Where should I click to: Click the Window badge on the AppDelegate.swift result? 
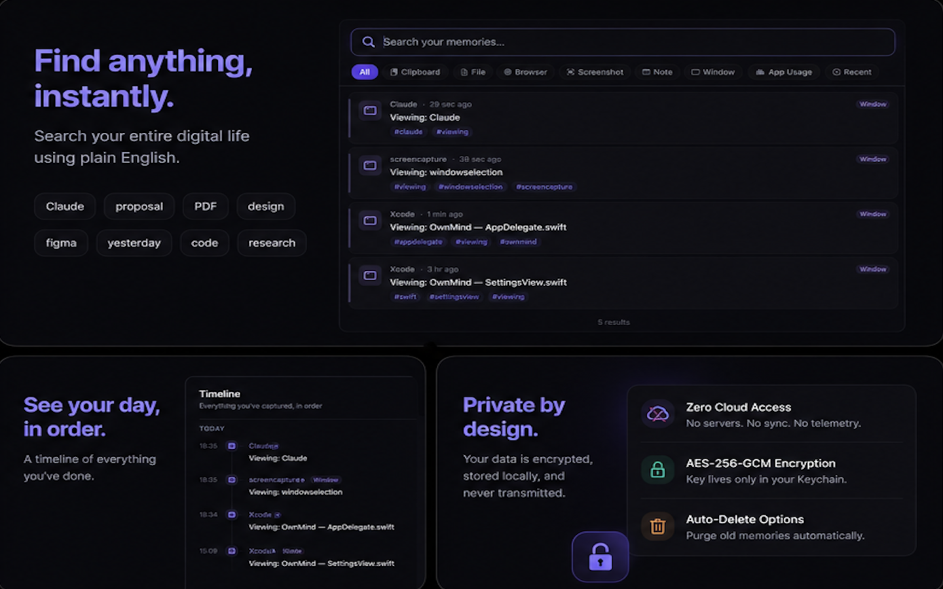(873, 214)
